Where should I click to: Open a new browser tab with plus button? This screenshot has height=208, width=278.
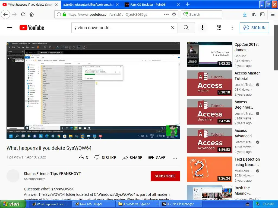[187, 4]
